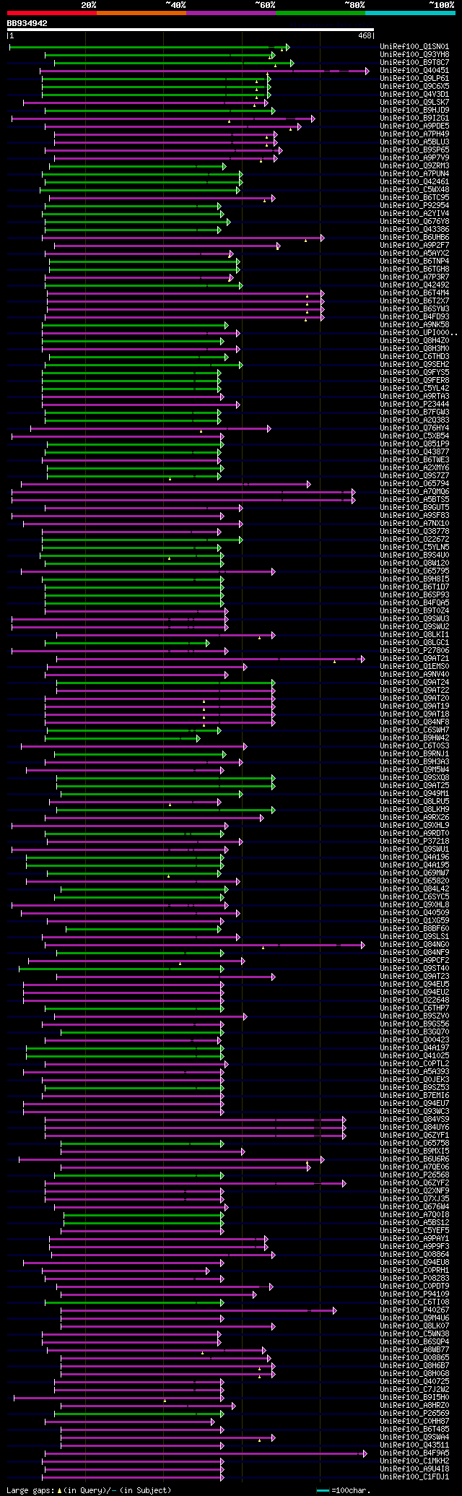This screenshot has height=1496, width=462.
Task: Select hit label UniRef100_B9T8C7
Action: click(x=414, y=62)
